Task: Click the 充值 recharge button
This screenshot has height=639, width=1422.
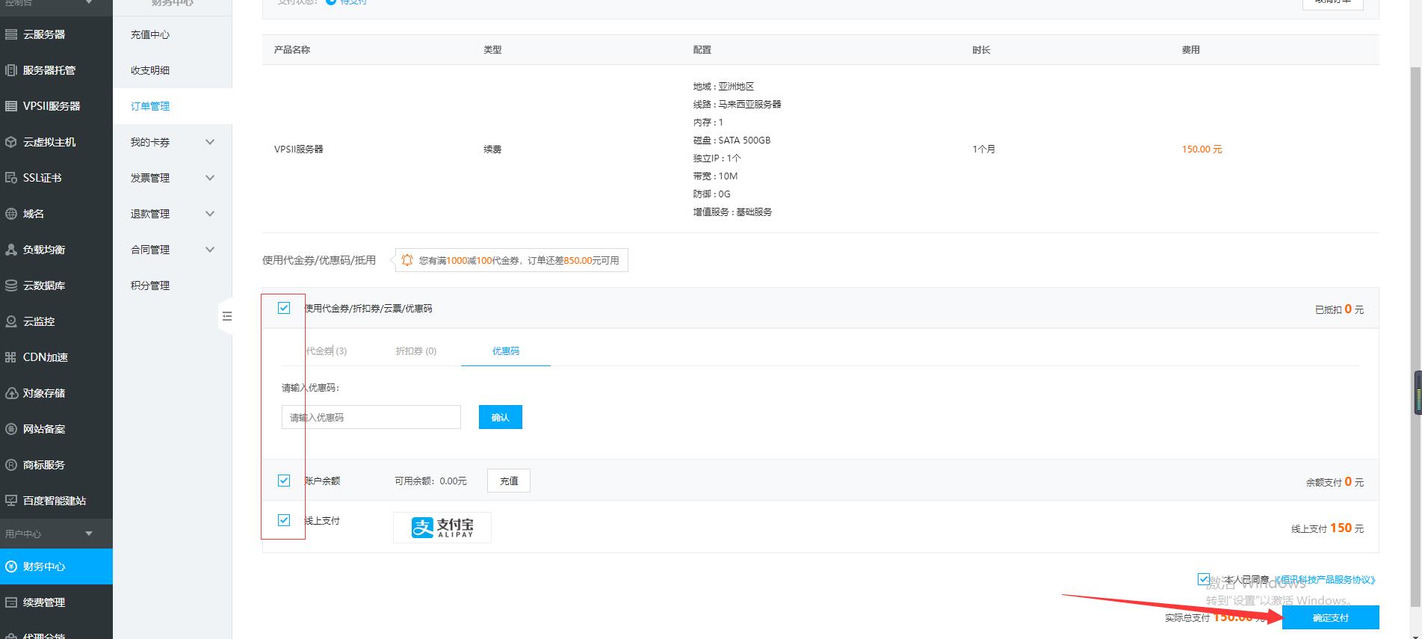Action: pyautogui.click(x=508, y=481)
